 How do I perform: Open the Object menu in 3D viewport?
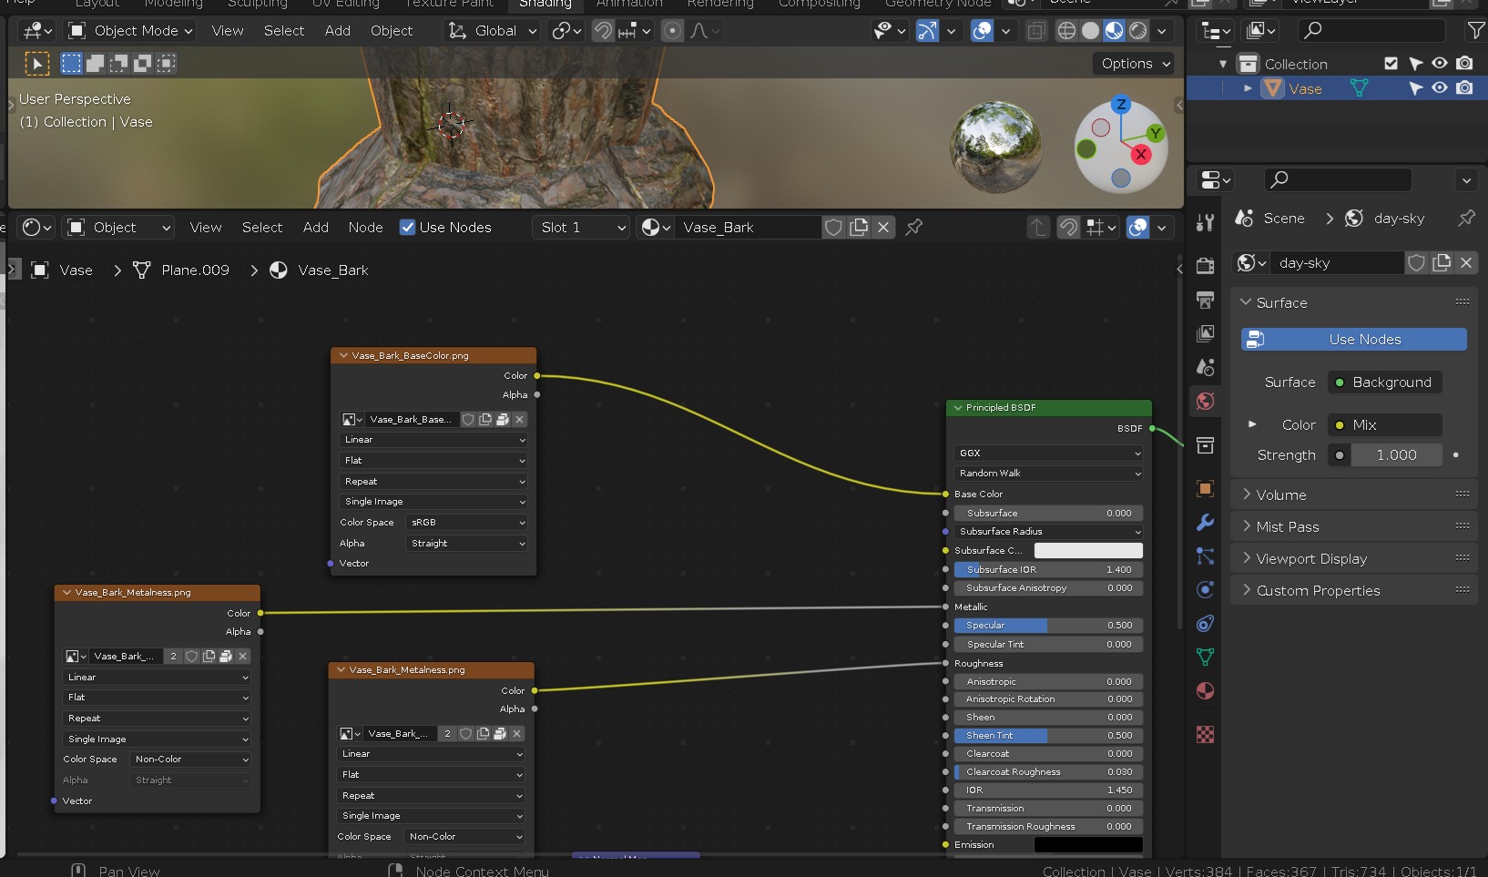click(x=392, y=31)
